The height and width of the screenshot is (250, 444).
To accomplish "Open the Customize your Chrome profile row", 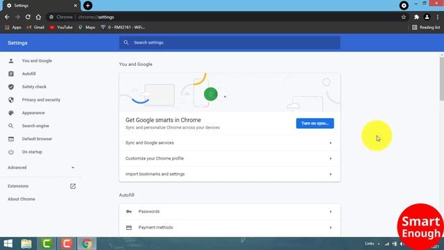I will click(230, 158).
